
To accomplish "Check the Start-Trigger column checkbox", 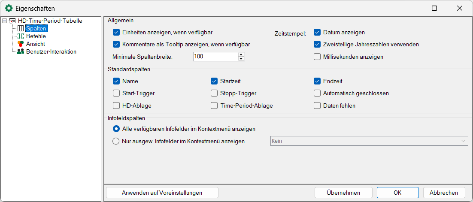I will coord(116,93).
